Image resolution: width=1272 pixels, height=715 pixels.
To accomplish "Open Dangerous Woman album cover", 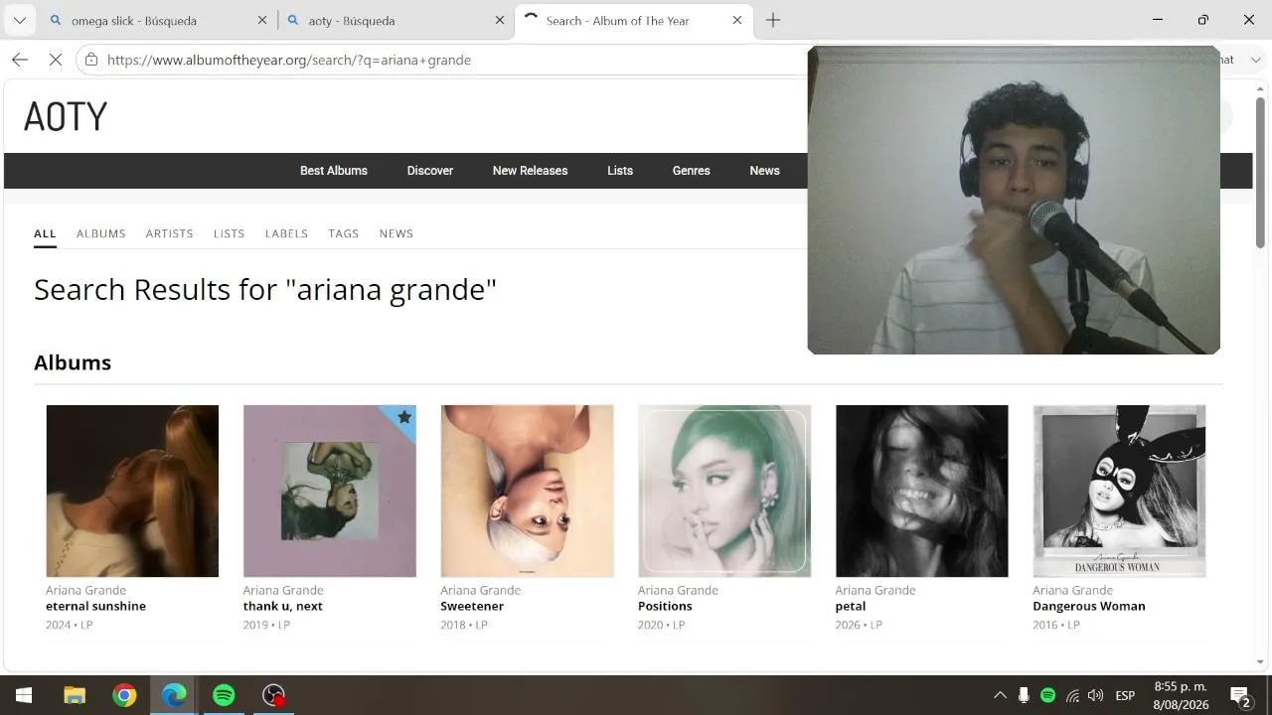I will tap(1119, 491).
